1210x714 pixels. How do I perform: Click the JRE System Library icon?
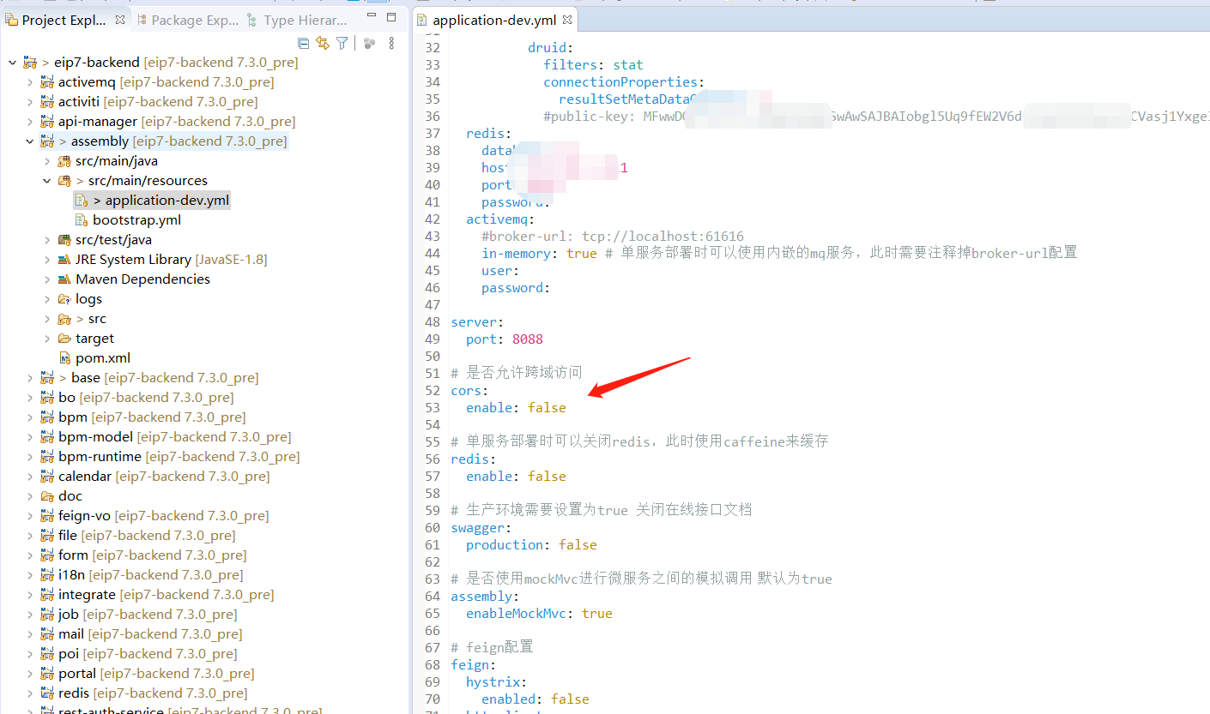click(x=64, y=260)
